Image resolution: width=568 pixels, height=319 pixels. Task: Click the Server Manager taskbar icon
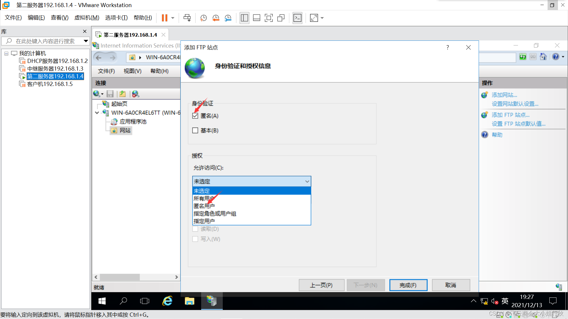coord(212,301)
